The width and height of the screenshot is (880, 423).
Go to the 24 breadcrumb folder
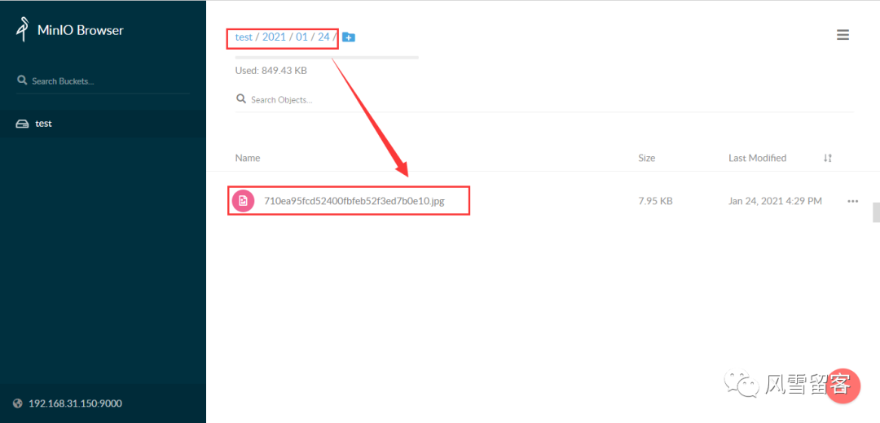[323, 37]
